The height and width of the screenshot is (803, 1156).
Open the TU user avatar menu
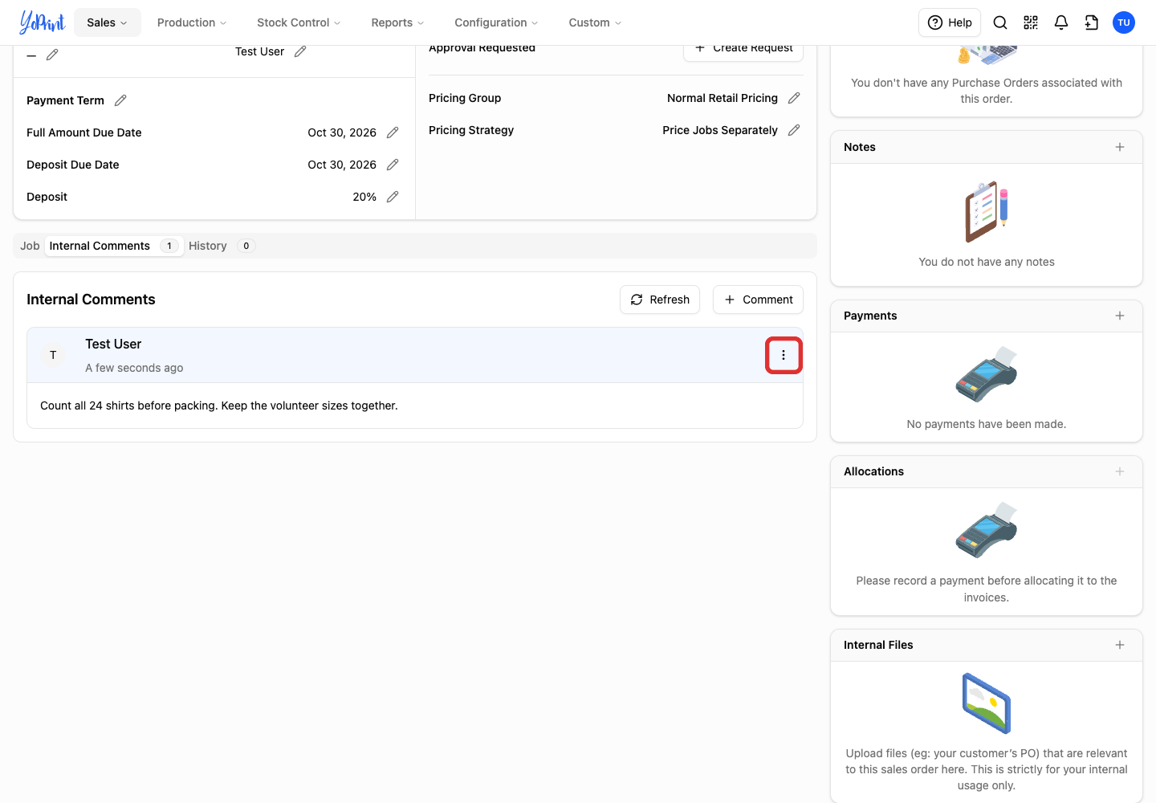pyautogui.click(x=1124, y=22)
